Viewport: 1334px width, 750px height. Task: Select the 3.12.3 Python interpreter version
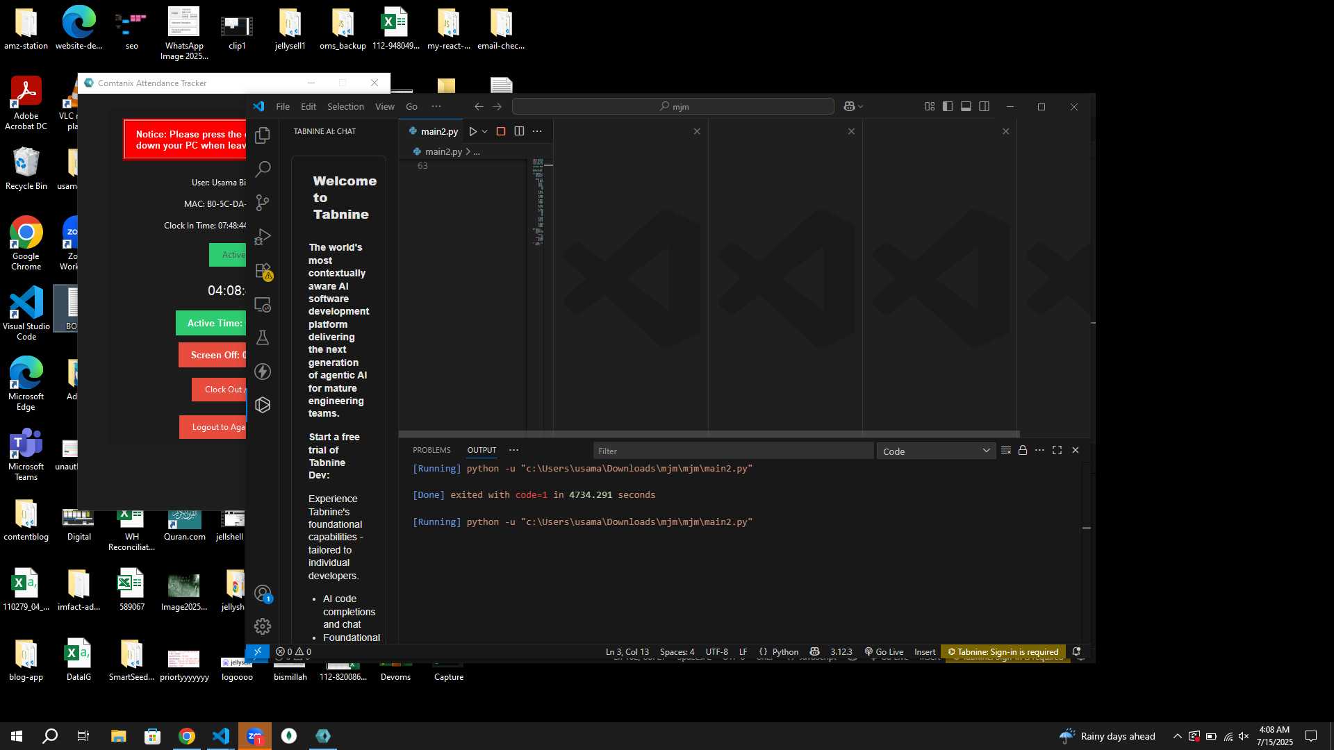[841, 651]
